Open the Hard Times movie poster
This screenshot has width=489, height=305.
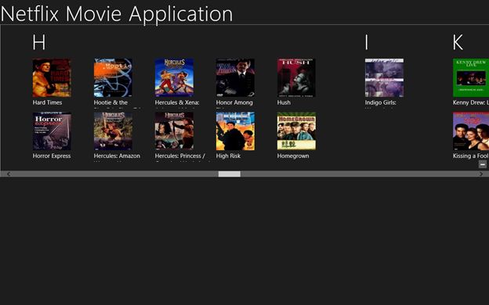pos(52,77)
